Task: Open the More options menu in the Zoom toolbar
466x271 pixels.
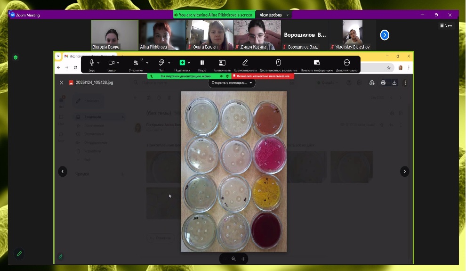Action: [347, 62]
